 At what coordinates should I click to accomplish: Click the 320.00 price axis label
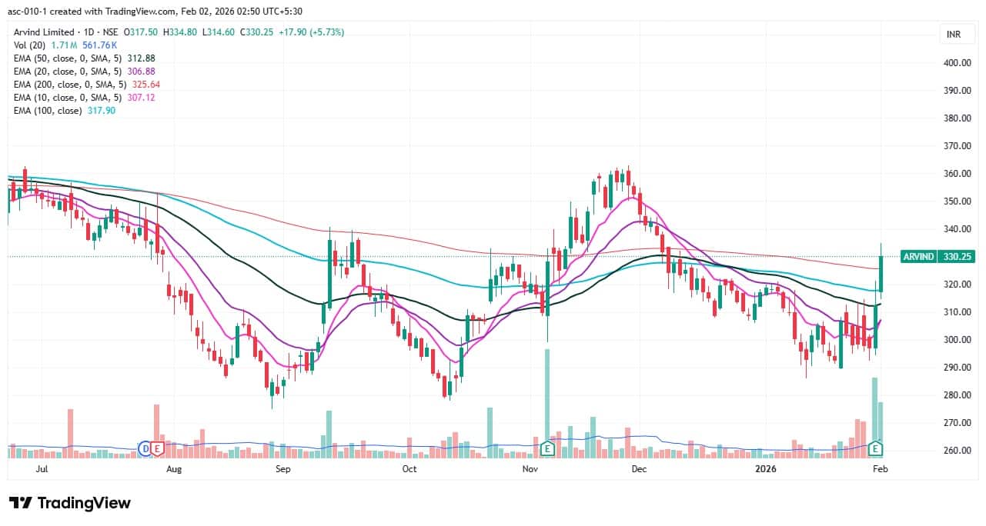[955, 285]
